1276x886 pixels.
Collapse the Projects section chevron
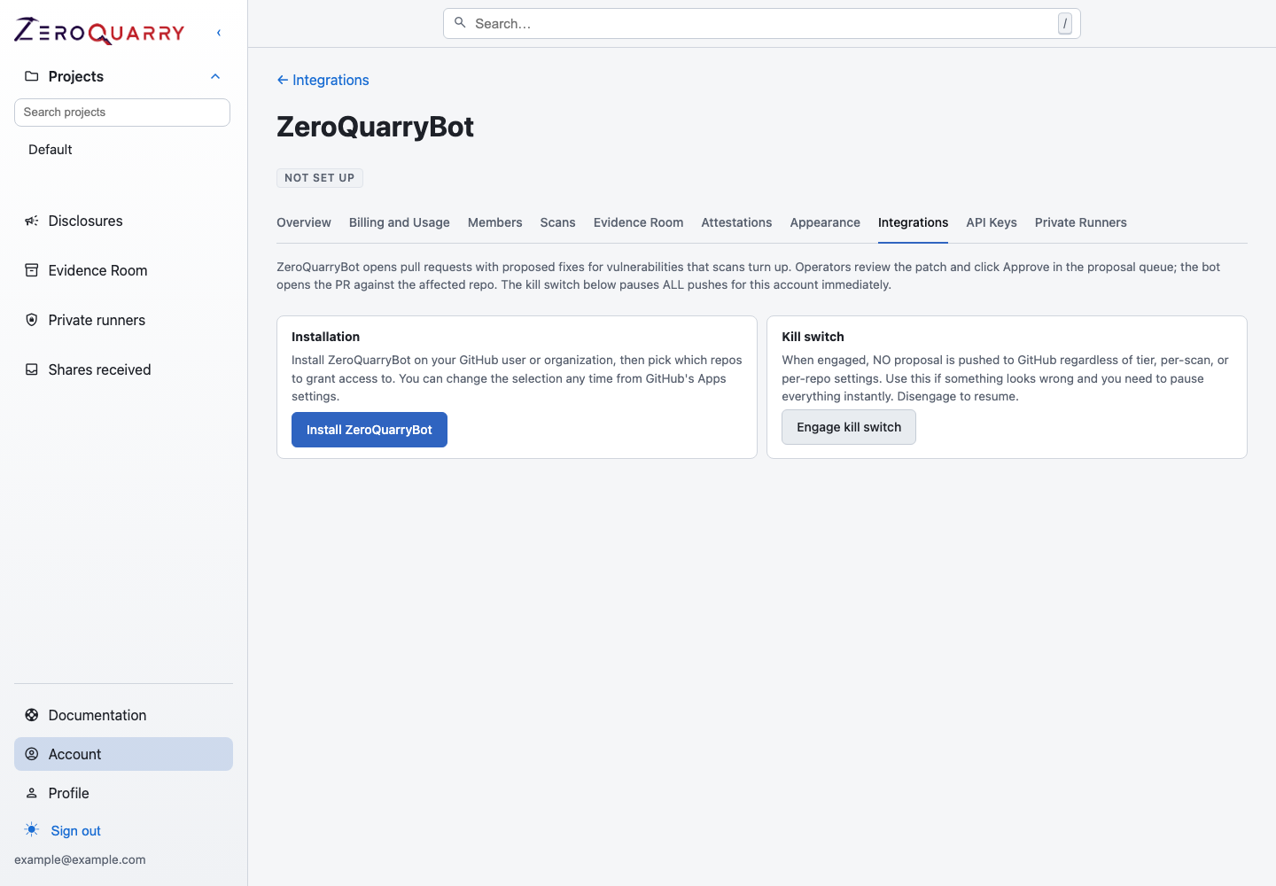[x=215, y=76]
